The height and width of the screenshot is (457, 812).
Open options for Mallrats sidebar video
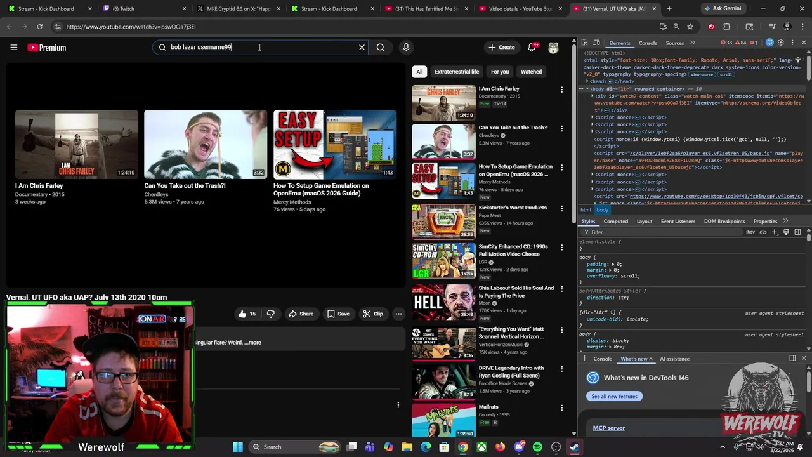coord(561,407)
